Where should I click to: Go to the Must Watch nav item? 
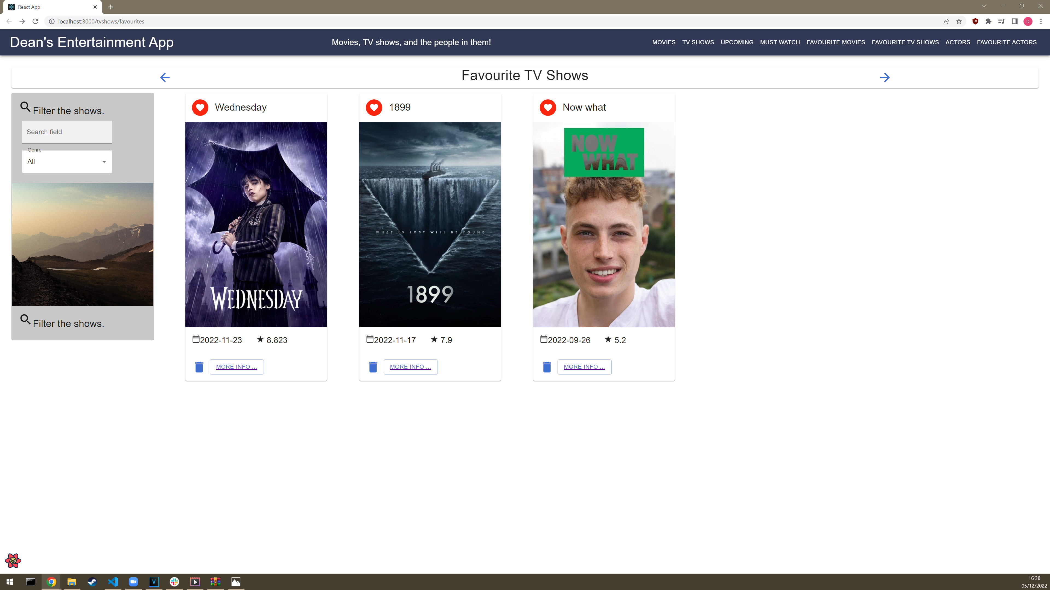click(780, 42)
